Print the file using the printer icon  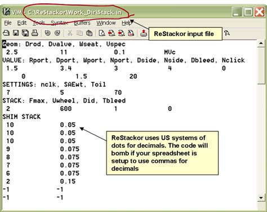(35, 33)
